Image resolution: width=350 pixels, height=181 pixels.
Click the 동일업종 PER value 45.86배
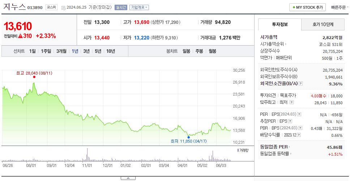click(x=334, y=147)
